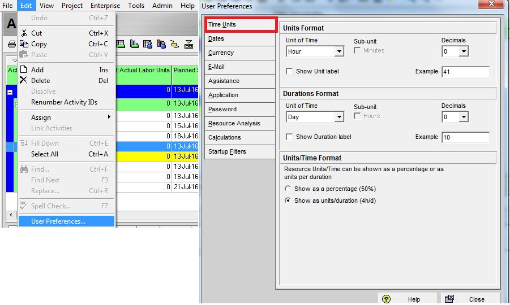Enable the Show Unit label checkbox
The image size is (510, 305).
click(x=289, y=71)
